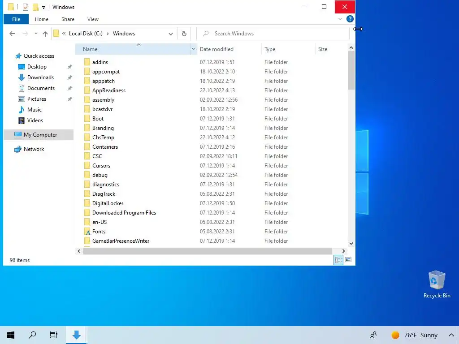This screenshot has height=344, width=459.
Task: Open Pictures in Quick access
Action: pyautogui.click(x=37, y=99)
